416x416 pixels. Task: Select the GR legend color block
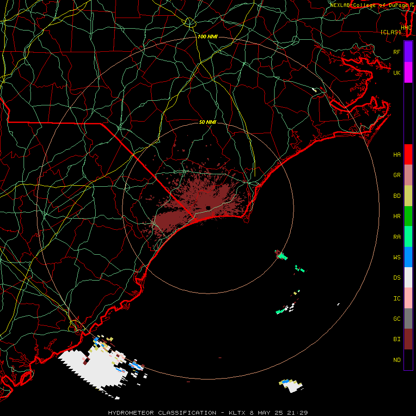408,175
